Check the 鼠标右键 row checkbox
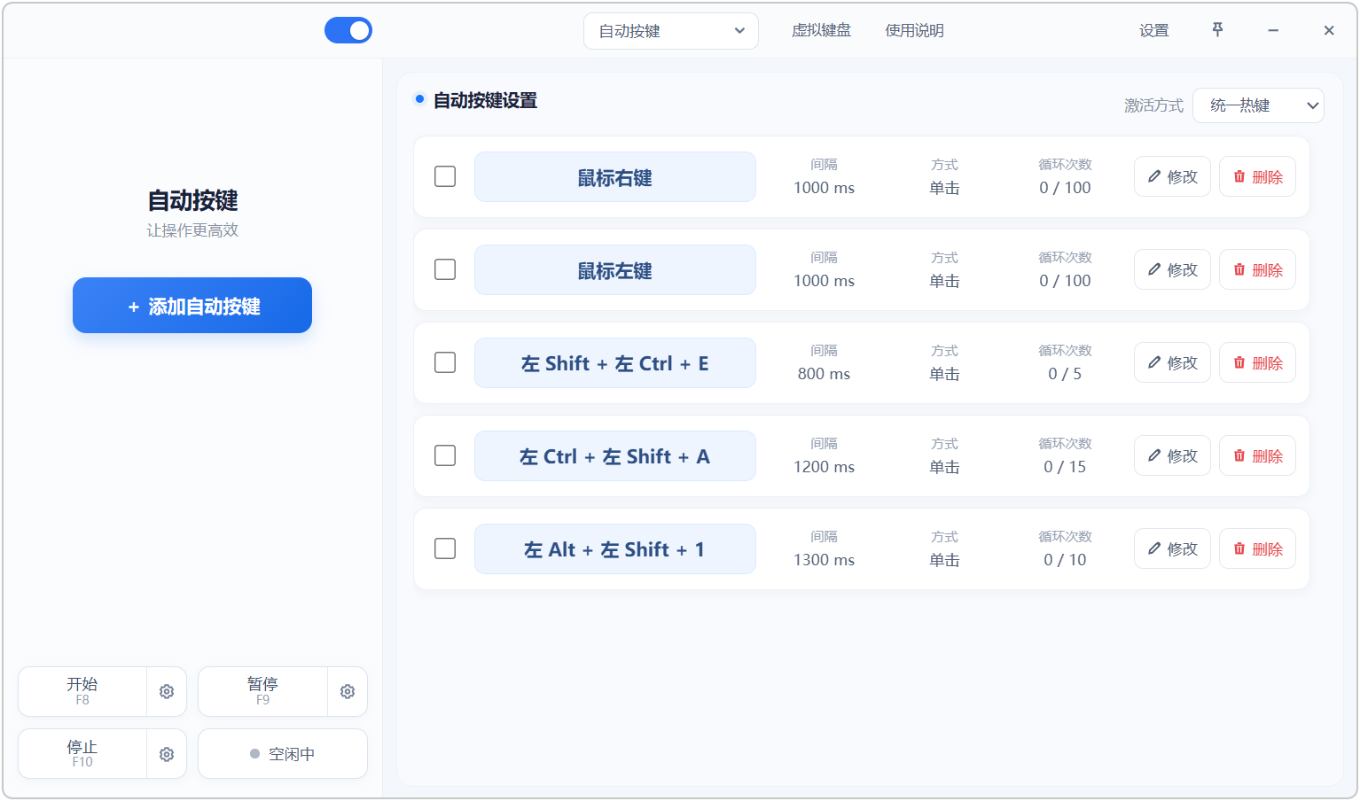This screenshot has width=1360, height=801. [445, 176]
